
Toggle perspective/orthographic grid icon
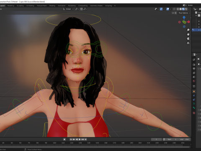pos(188,43)
